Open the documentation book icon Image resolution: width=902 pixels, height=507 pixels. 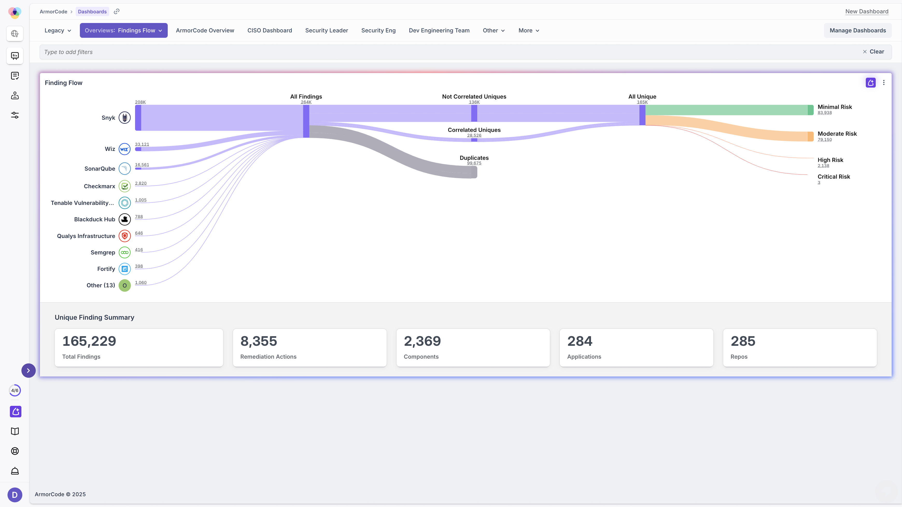15,431
